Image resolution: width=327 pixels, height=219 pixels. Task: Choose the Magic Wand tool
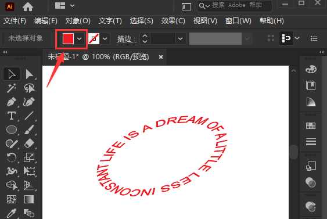[12, 88]
